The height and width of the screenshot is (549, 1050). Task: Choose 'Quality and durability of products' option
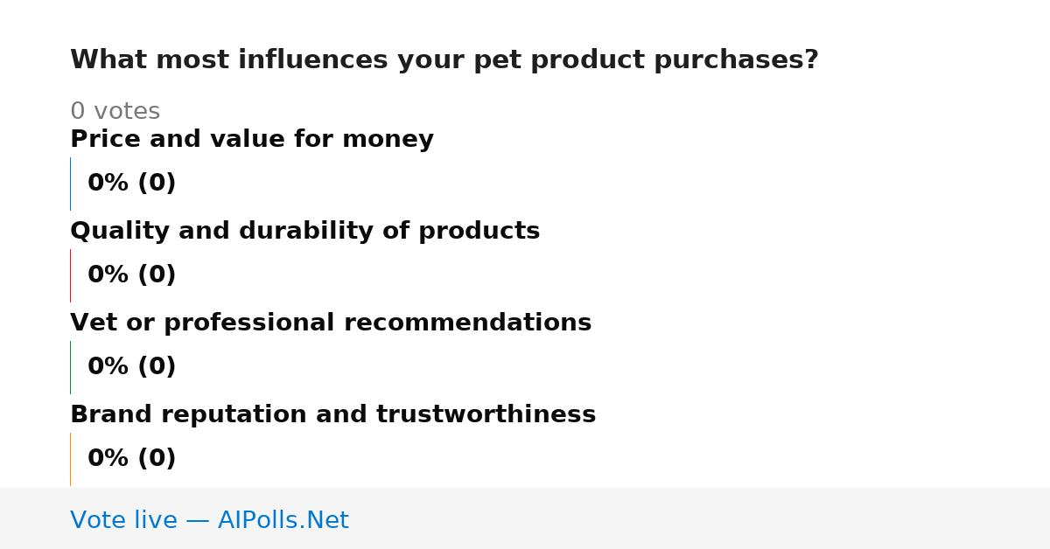click(x=304, y=232)
